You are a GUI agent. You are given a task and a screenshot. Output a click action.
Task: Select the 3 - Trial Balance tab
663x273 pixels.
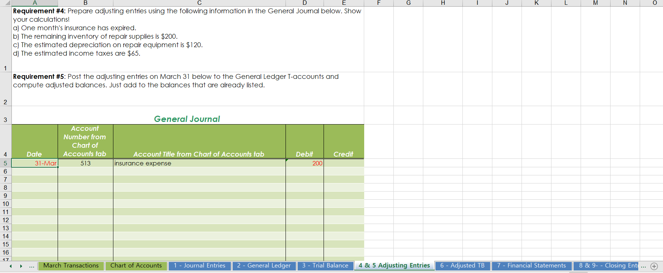pos(325,266)
